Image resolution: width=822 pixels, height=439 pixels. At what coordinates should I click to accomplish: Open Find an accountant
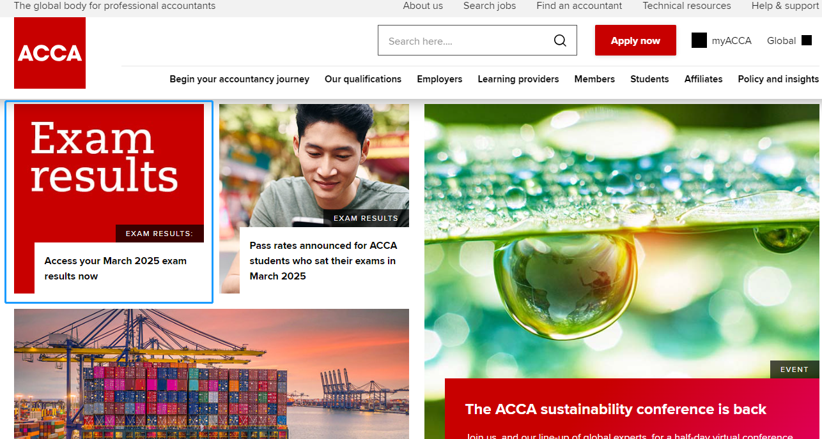coord(578,6)
